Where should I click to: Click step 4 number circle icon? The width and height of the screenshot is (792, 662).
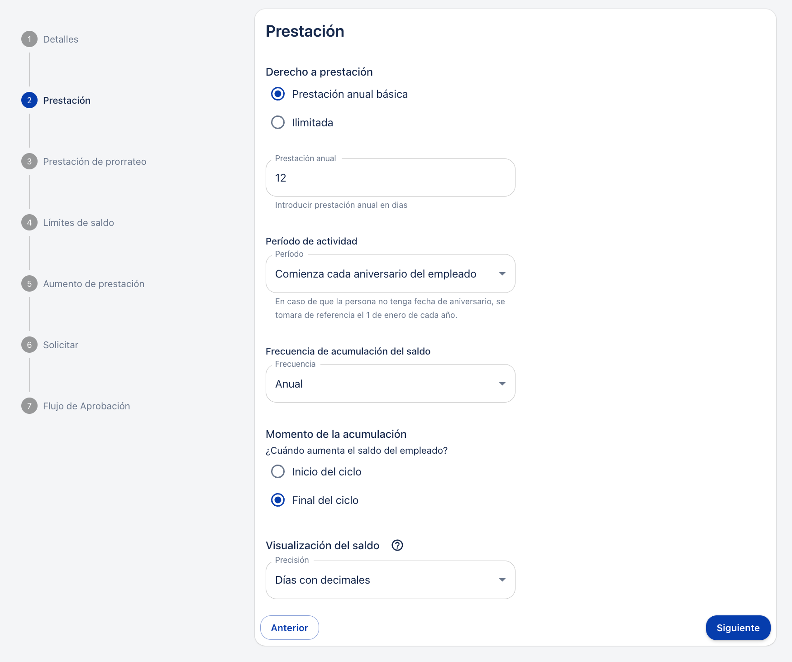click(x=29, y=223)
